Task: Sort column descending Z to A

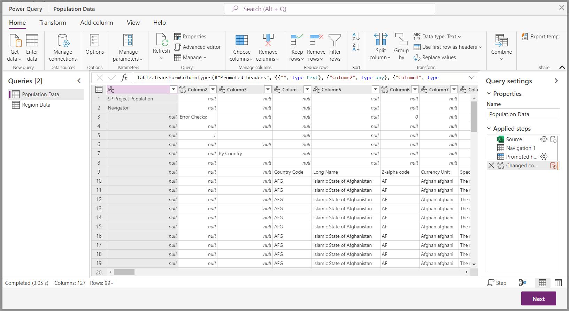Action: point(356,47)
